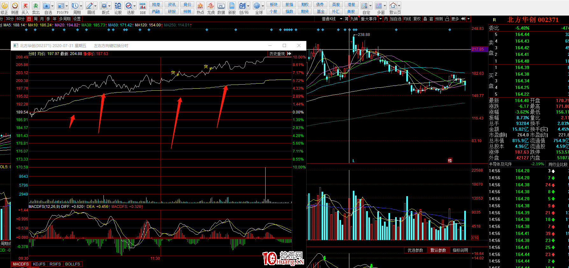Click the X10 volume scale label
569x268 pixels.
click(x=475, y=237)
